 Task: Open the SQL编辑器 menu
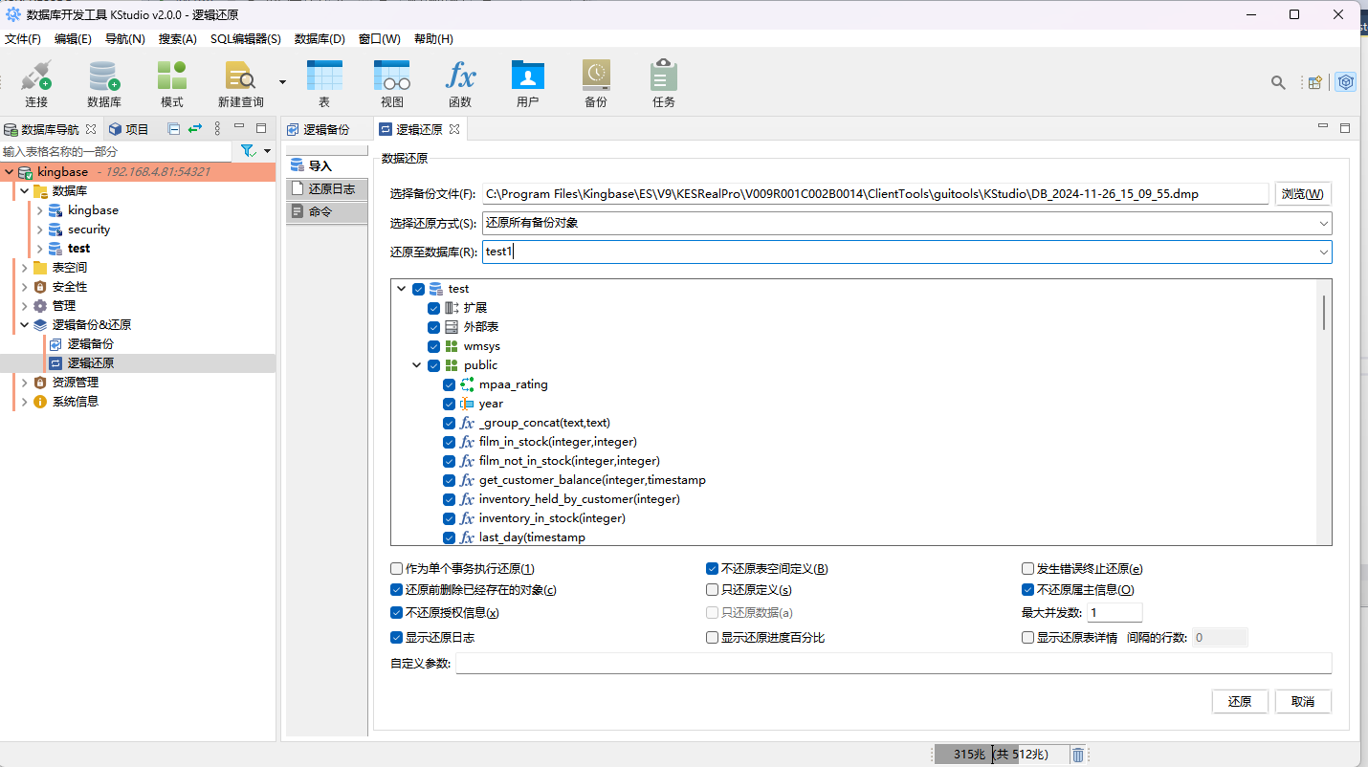(245, 39)
